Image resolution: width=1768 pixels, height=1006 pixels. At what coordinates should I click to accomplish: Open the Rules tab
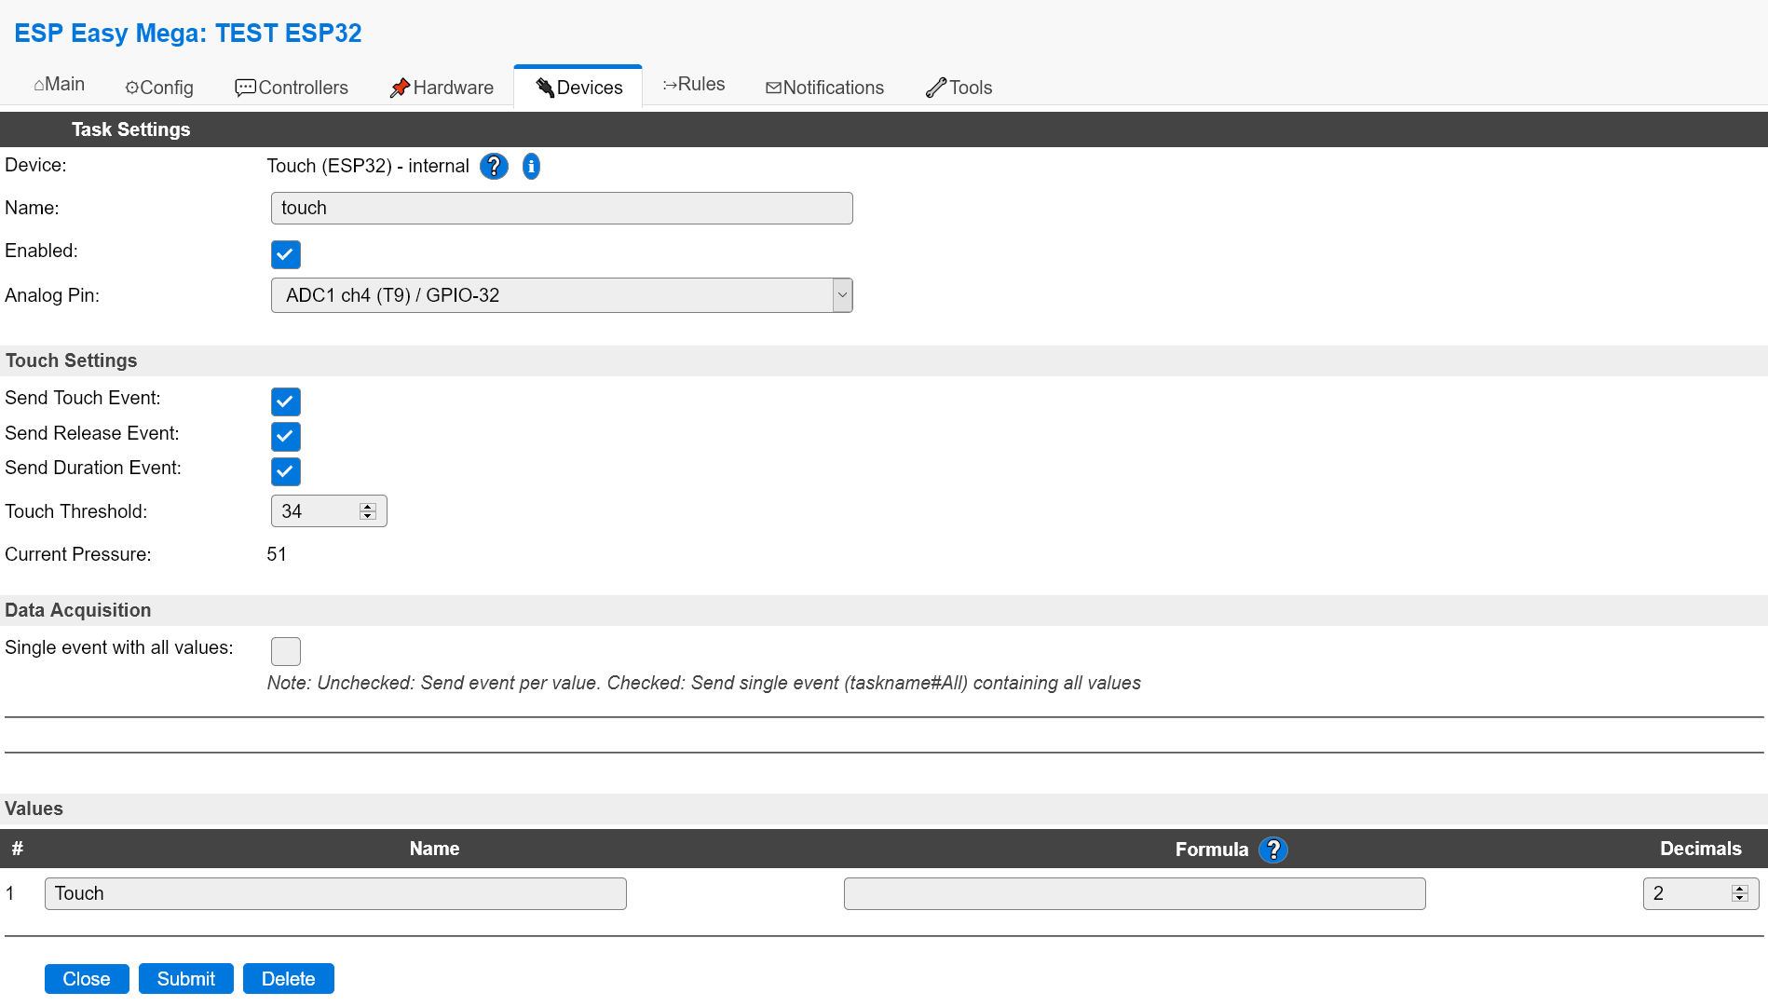[x=694, y=85]
